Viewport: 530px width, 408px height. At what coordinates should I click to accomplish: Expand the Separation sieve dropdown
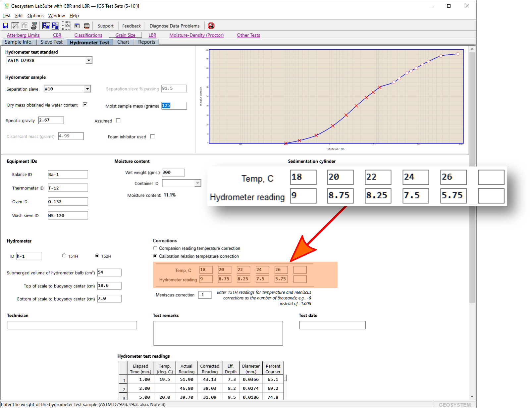87,89
